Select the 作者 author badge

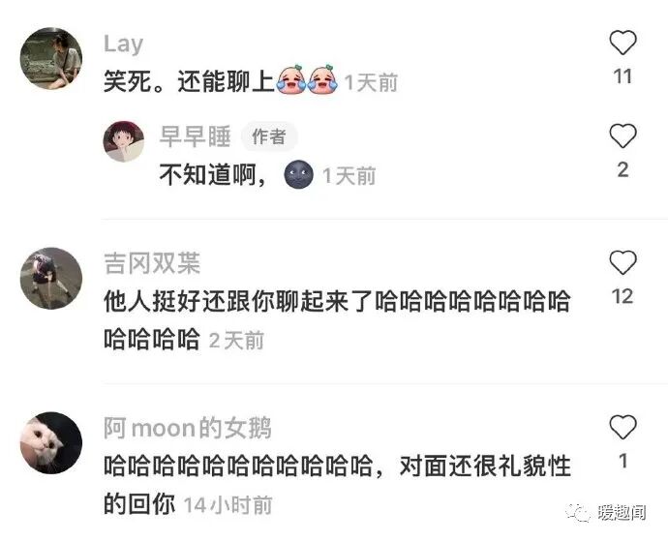(x=269, y=137)
